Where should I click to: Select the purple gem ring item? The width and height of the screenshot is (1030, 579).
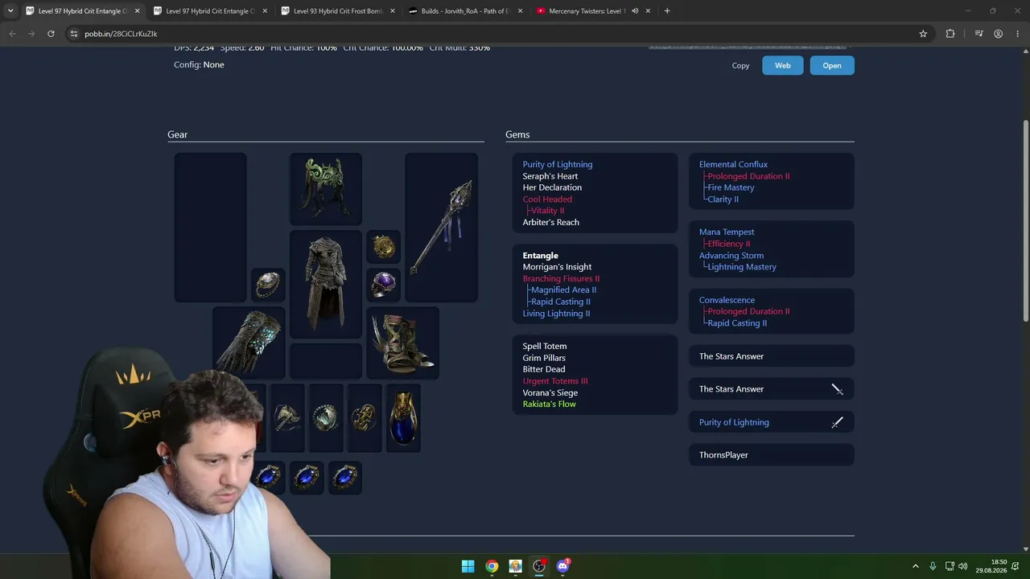tap(384, 285)
